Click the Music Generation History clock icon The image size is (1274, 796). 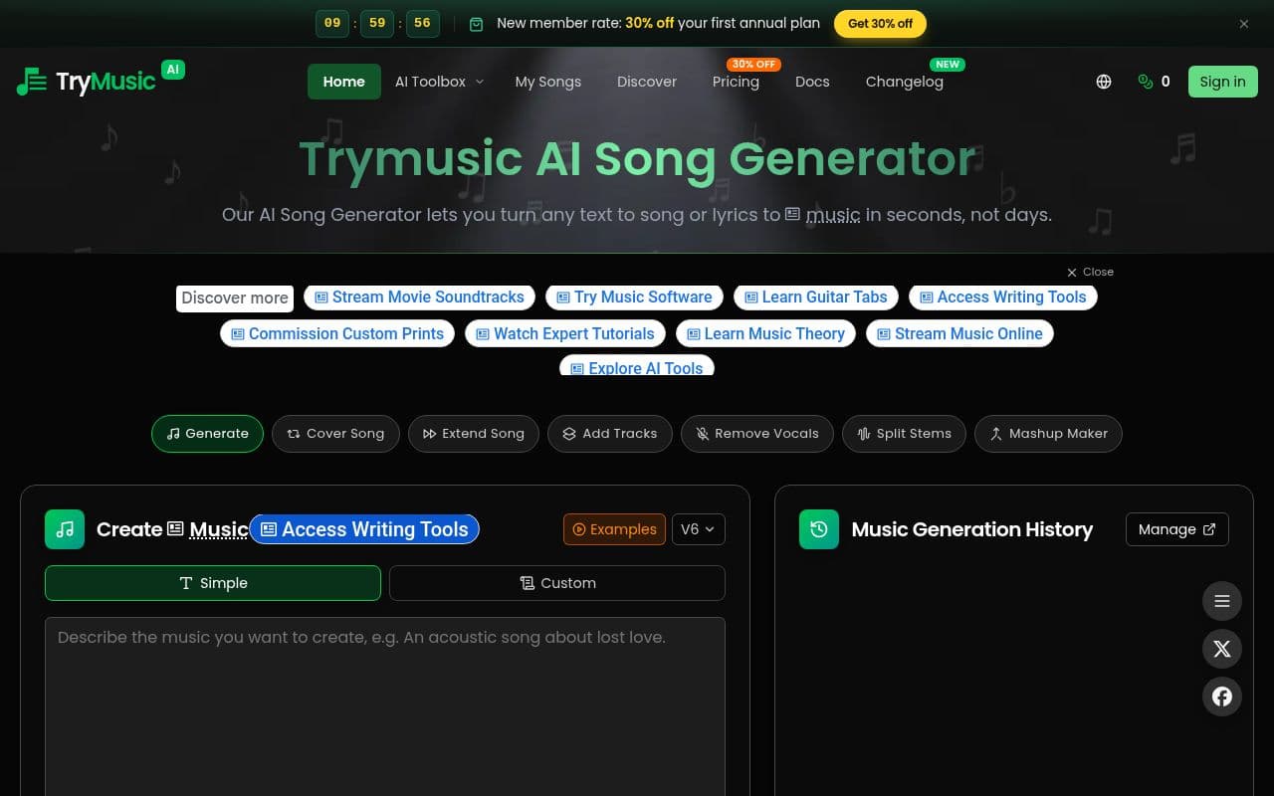[x=819, y=529]
